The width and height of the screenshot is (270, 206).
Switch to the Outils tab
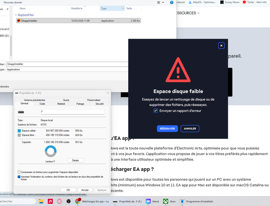pyautogui.click(x=42, y=104)
